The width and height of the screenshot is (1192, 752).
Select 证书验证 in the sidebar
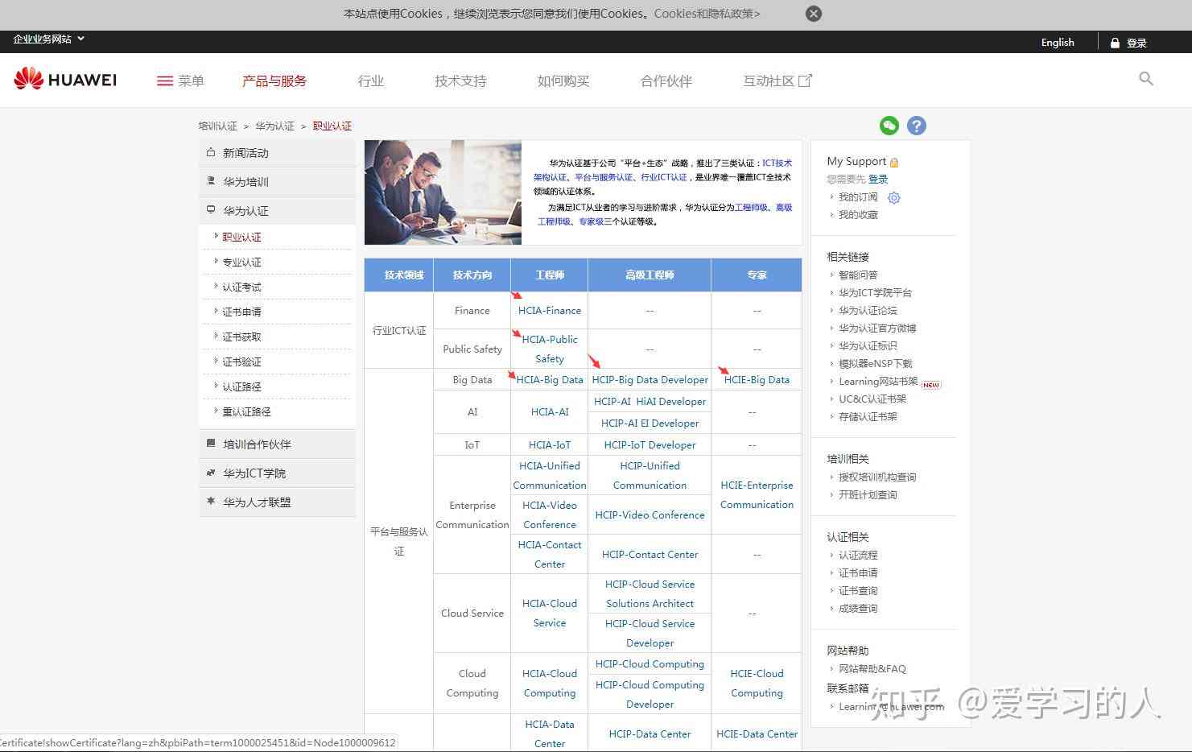241,362
